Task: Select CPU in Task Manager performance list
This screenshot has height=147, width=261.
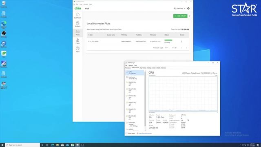Action: coord(135,73)
